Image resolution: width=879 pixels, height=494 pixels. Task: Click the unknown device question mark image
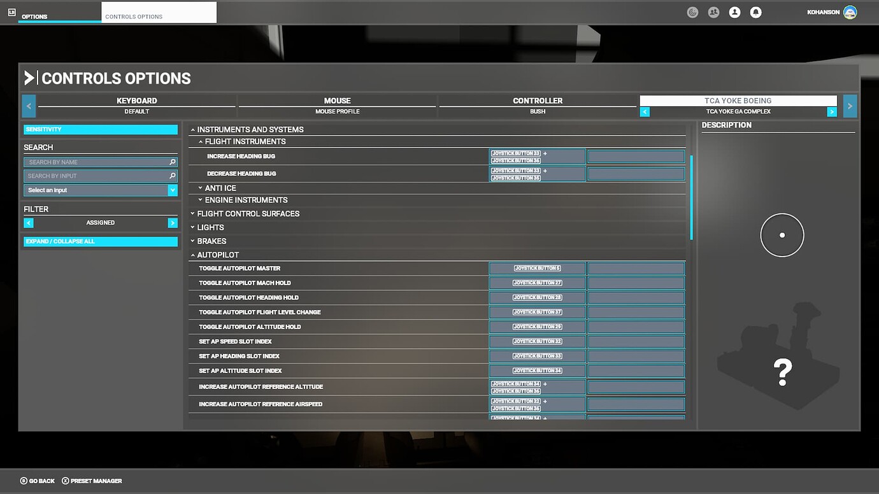coord(782,371)
